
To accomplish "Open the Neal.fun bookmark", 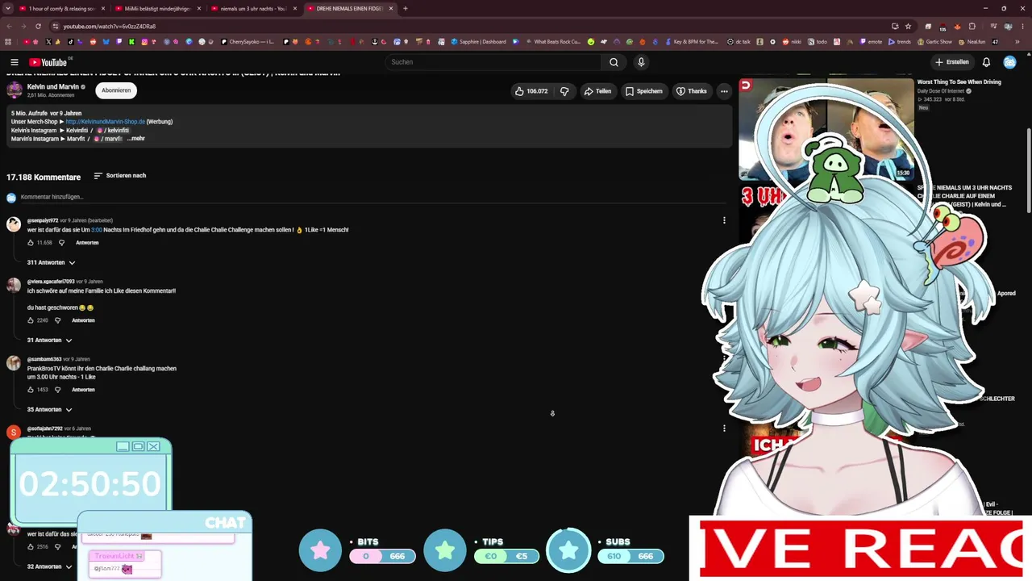I will 972,42.
